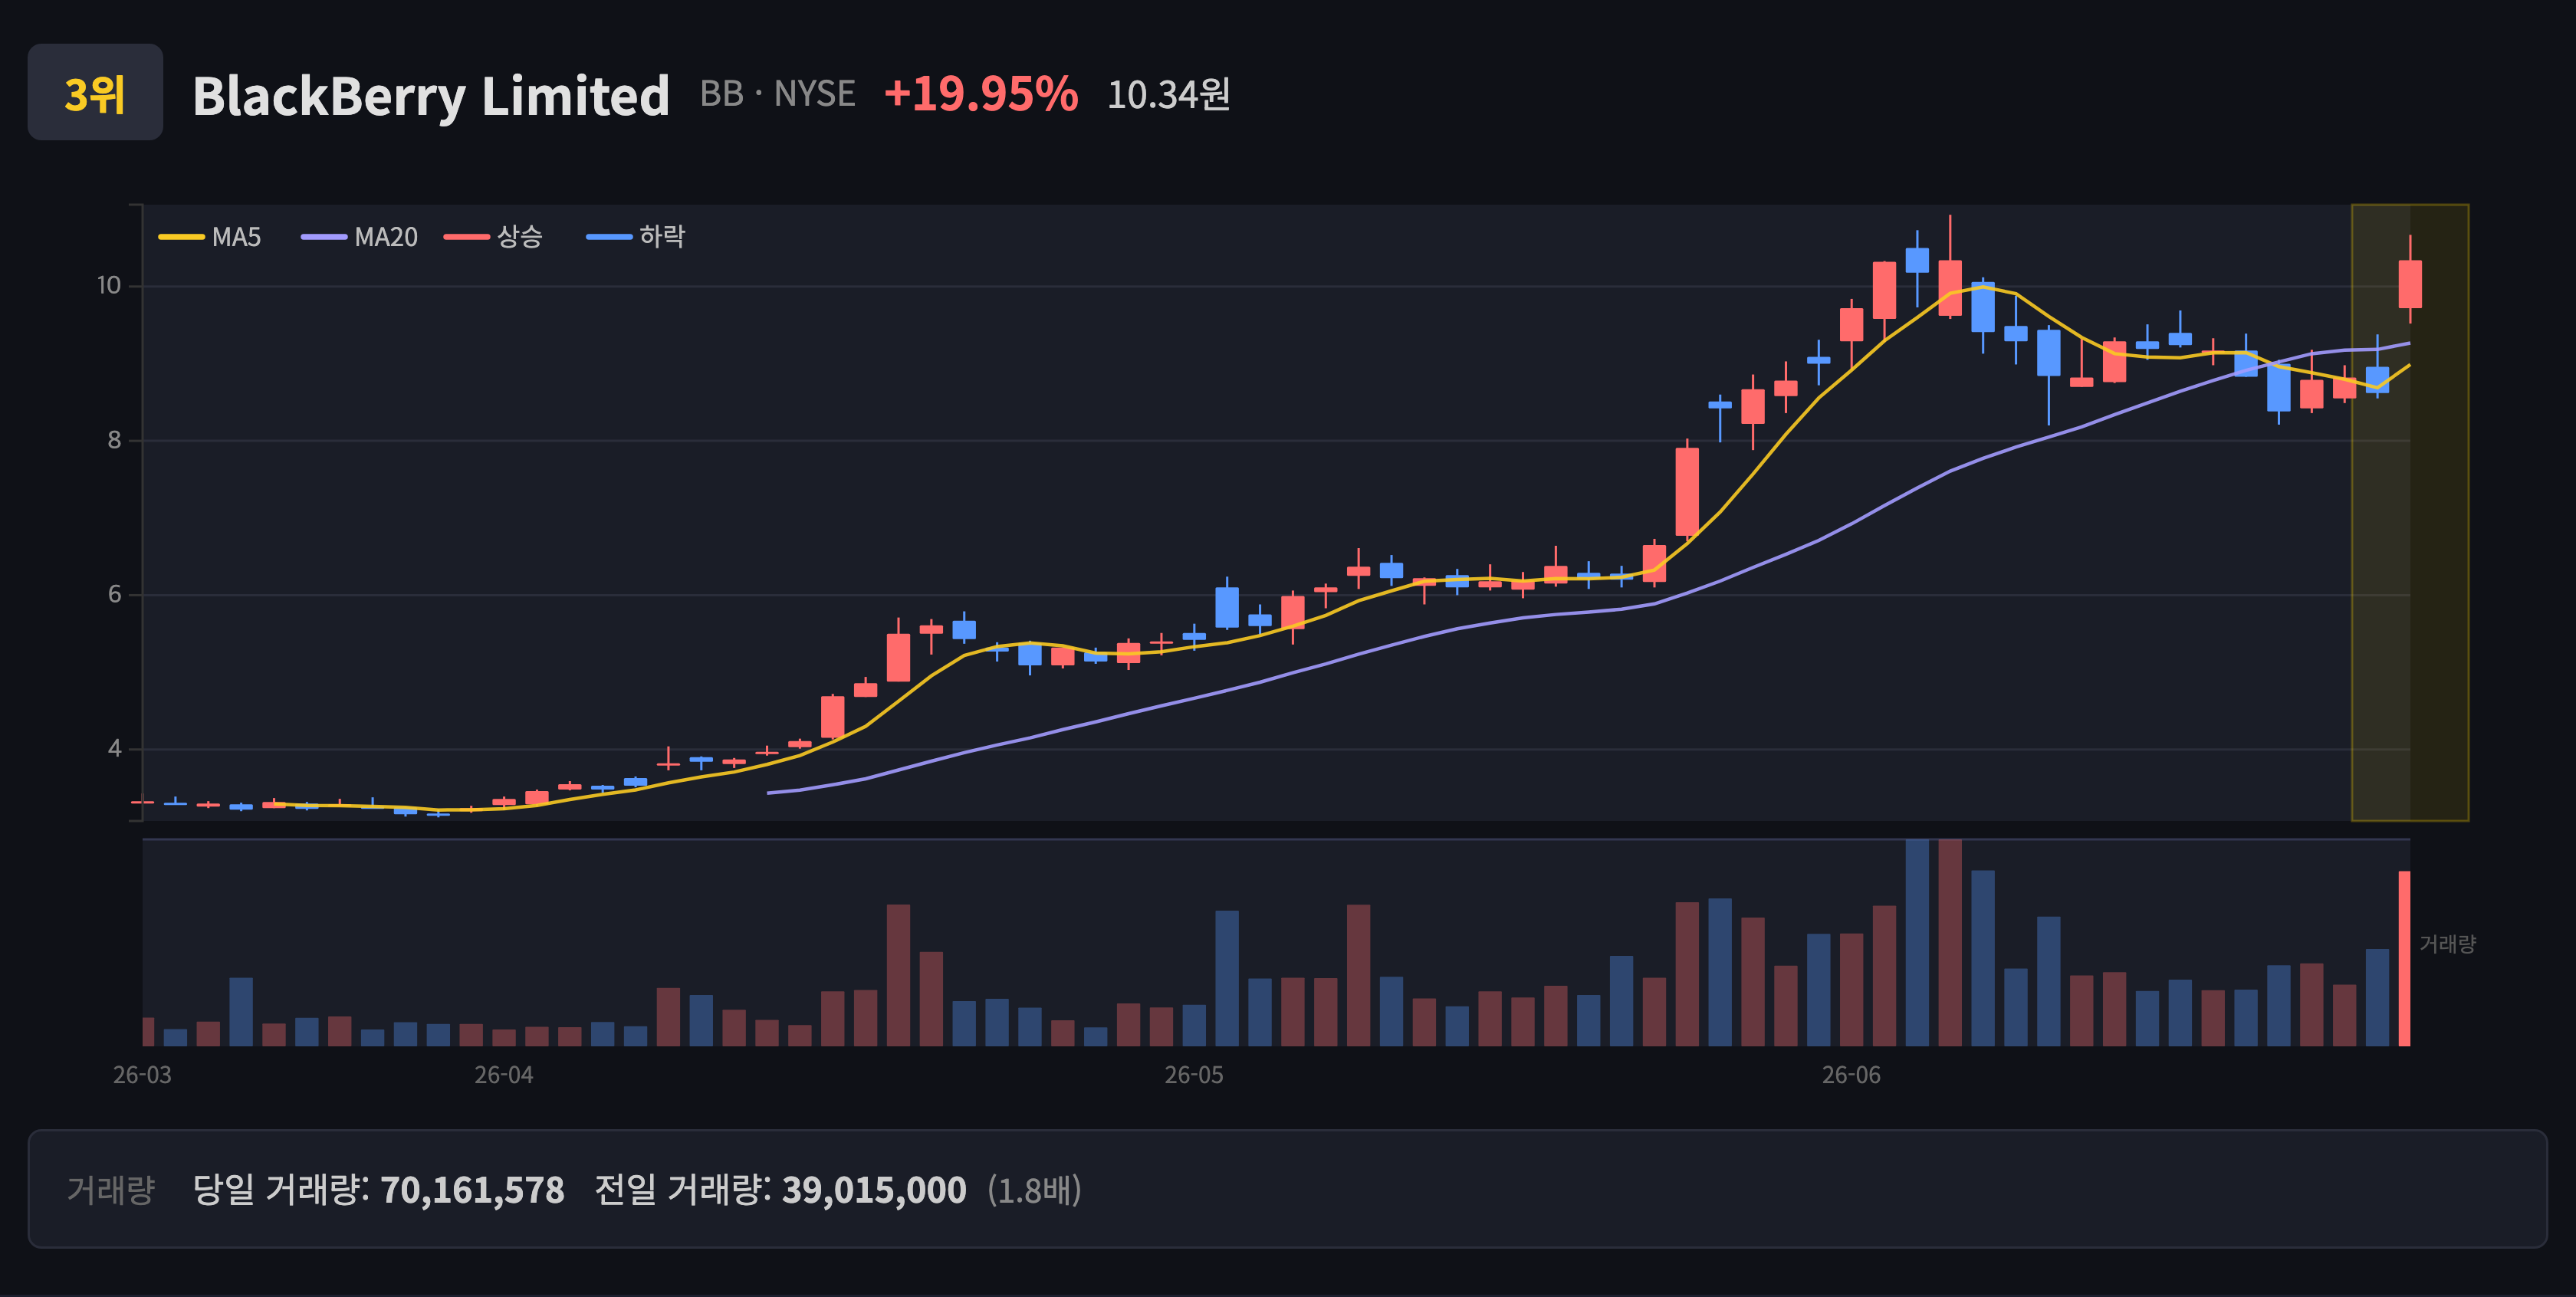Click the y-axis label 6
Image resolution: width=2576 pixels, height=1297 pixels.
pos(114,595)
